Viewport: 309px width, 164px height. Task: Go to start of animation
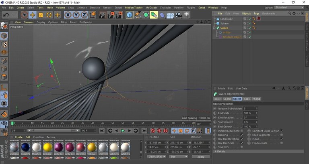tap(102, 131)
